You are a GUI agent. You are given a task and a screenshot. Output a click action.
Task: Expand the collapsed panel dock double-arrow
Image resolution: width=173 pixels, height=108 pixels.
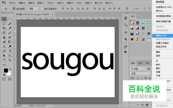[127, 13]
